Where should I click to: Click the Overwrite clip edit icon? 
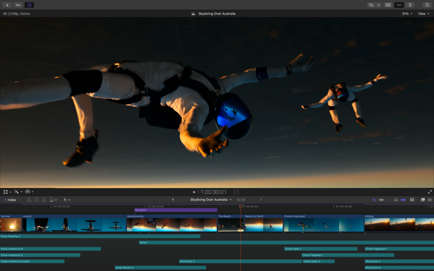51,200
